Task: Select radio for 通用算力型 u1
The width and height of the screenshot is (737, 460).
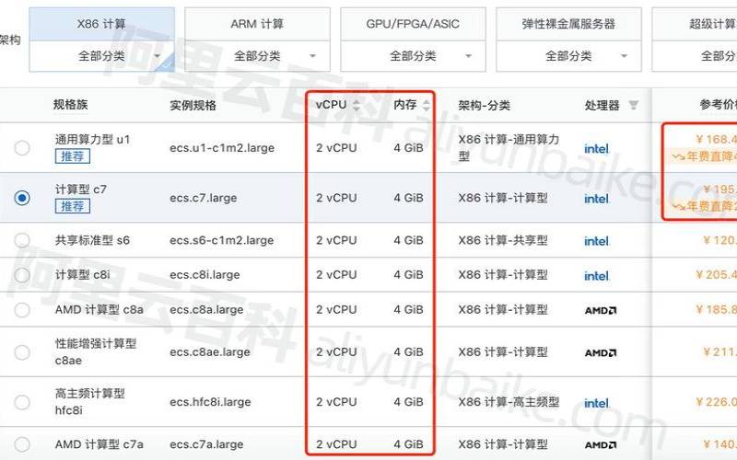Action: 21,148
